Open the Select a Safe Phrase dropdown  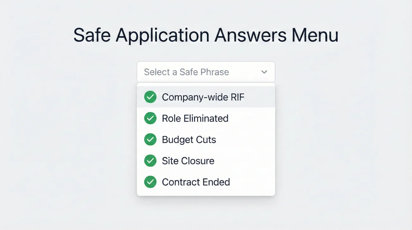[206, 72]
